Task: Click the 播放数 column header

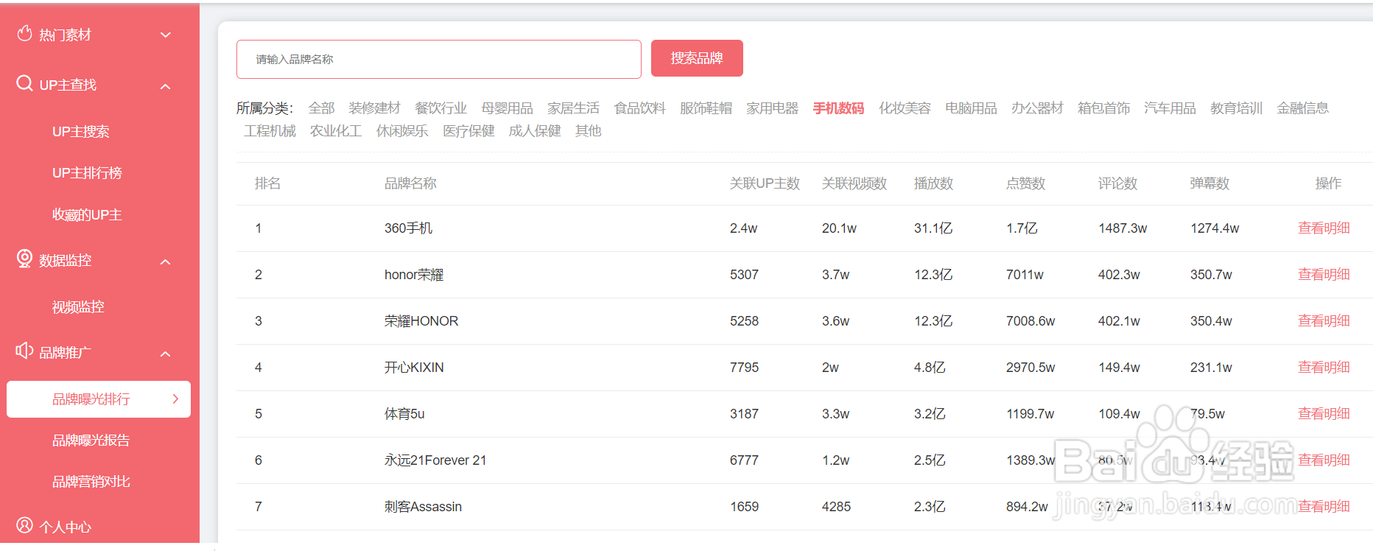Action: (x=933, y=183)
